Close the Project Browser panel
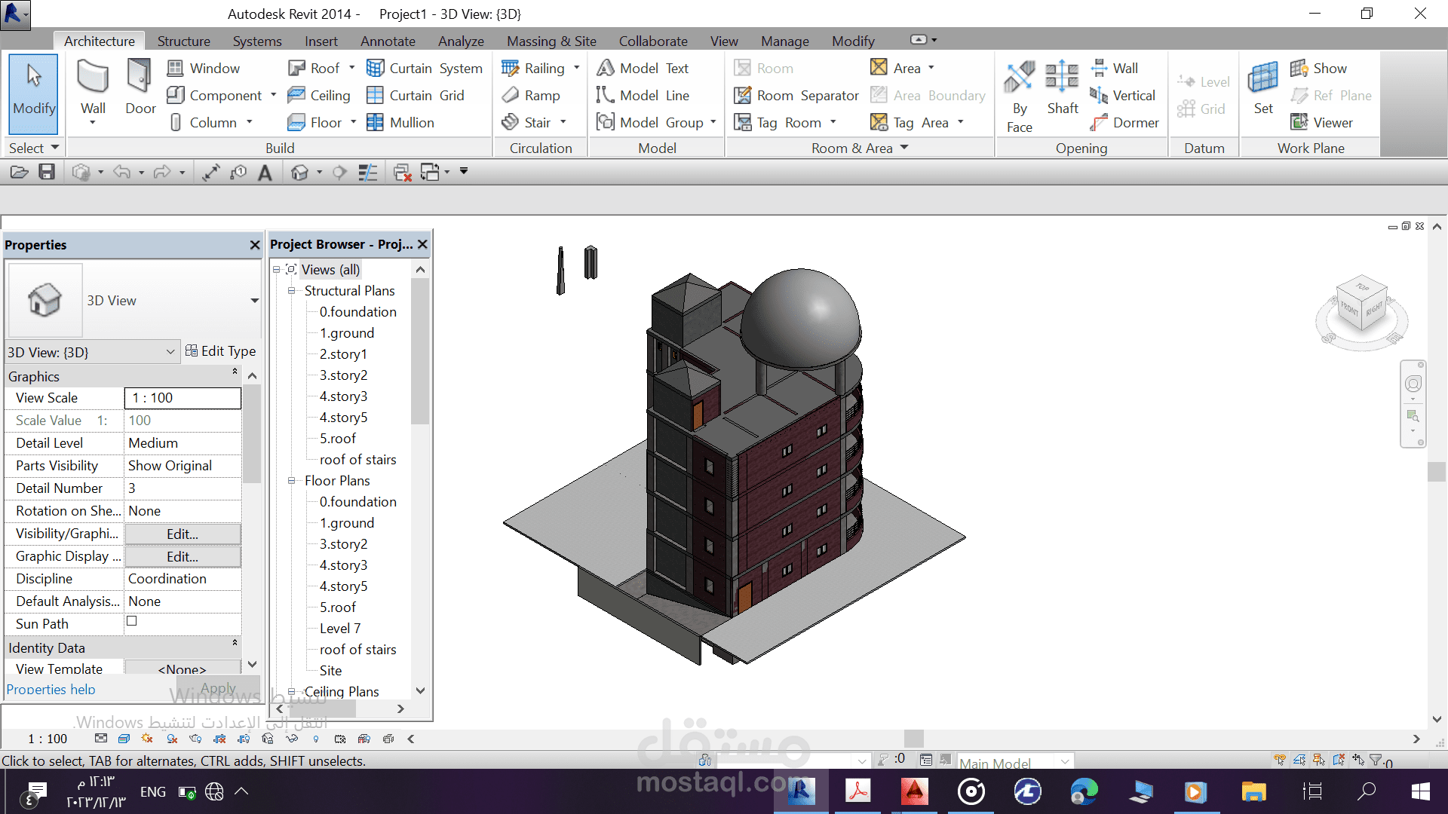The height and width of the screenshot is (814, 1448). click(422, 244)
